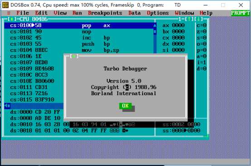
Task: Select the cs:0107 code line
Action: point(34,62)
